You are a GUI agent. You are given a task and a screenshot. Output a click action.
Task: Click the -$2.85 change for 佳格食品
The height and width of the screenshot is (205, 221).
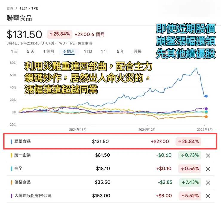pyautogui.click(x=165, y=182)
